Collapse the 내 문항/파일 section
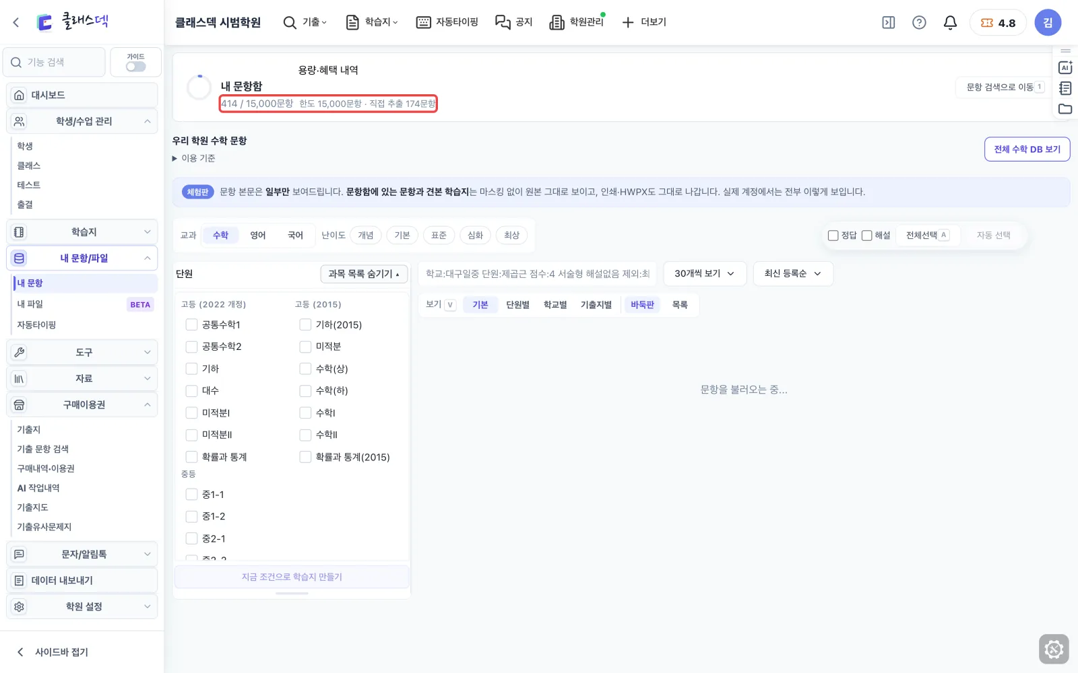This screenshot has width=1078, height=673. (82, 258)
